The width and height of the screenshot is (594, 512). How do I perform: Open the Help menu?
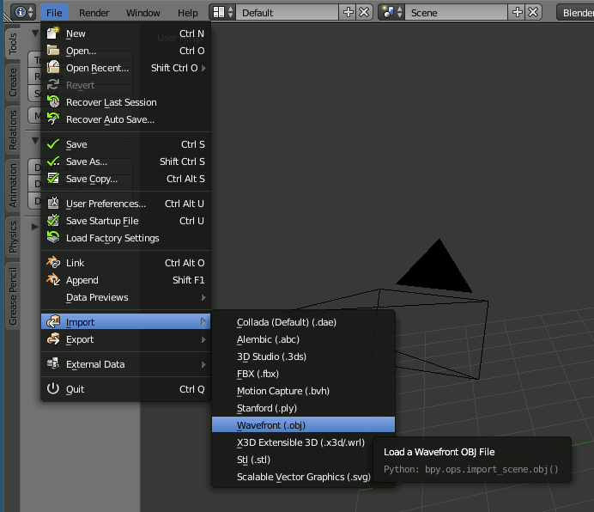point(187,13)
